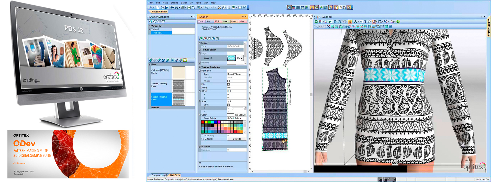Image resolution: width=491 pixels, height=182 pixels.
Task: Select the Inter... tab in Shader panel
Action: [x=234, y=22]
